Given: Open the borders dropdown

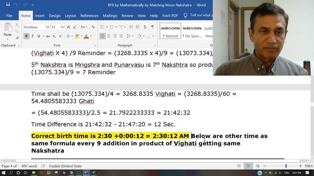Looking at the screenshot, I should tap(153, 36).
